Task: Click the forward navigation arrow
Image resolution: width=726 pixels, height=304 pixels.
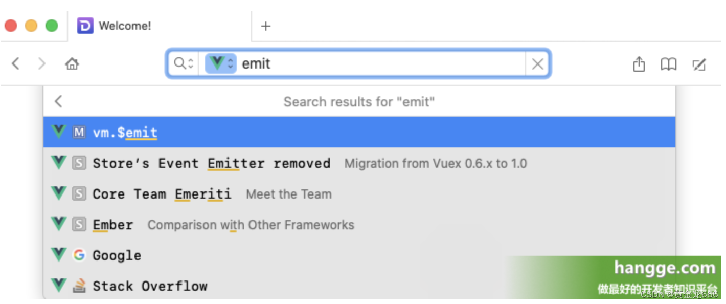Action: tap(42, 63)
